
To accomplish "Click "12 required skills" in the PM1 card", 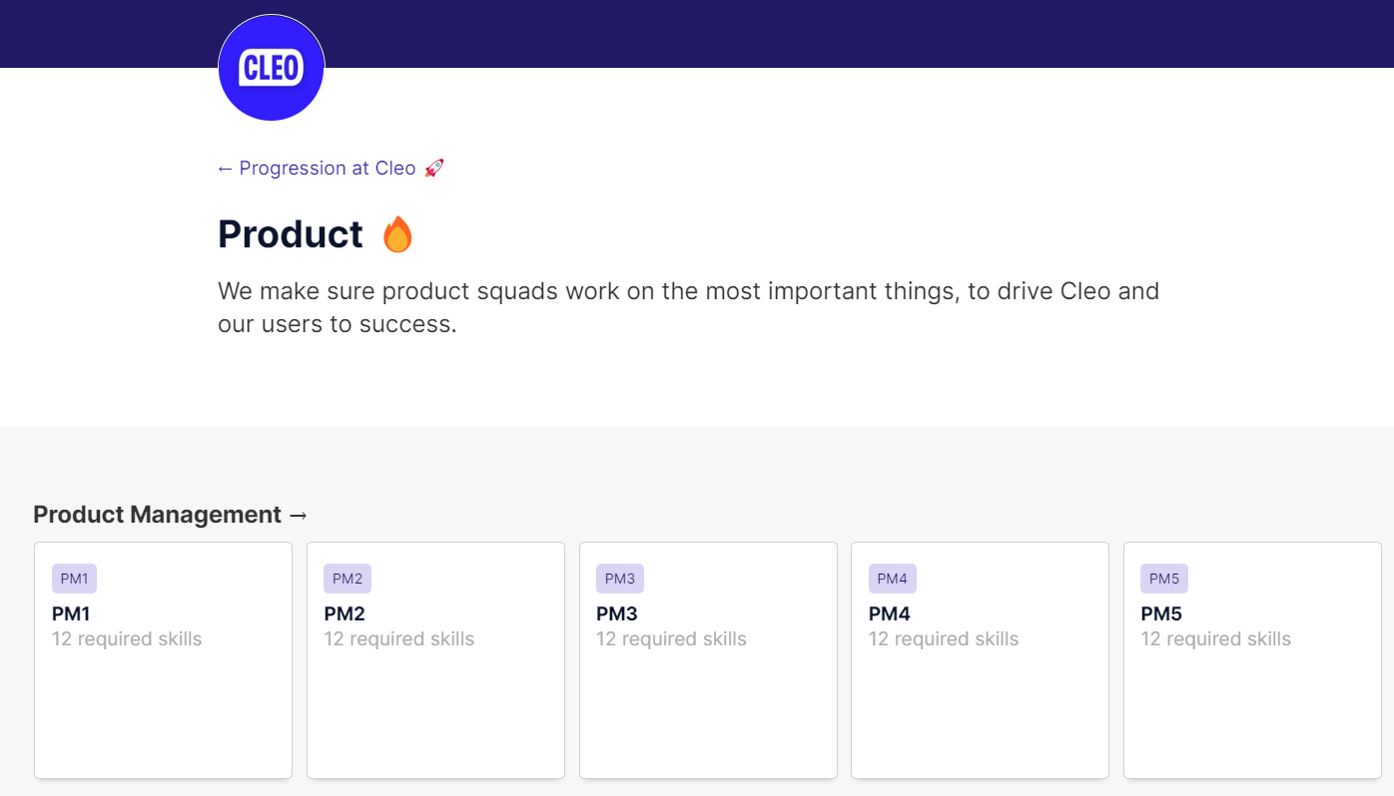I will click(127, 639).
